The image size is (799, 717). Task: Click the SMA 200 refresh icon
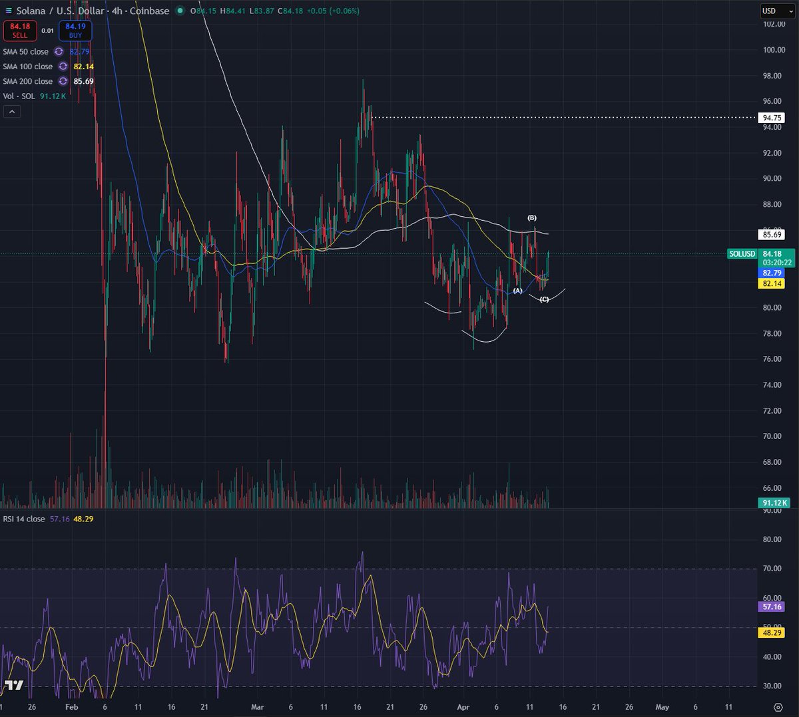click(63, 81)
